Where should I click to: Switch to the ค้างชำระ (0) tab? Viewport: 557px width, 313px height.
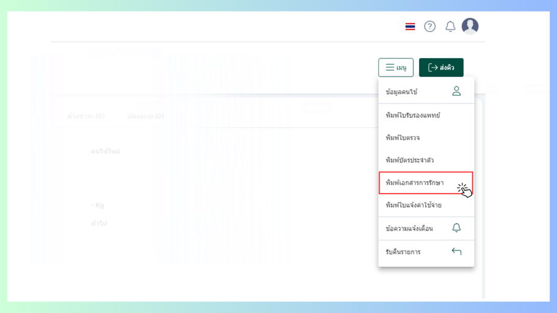point(86,116)
